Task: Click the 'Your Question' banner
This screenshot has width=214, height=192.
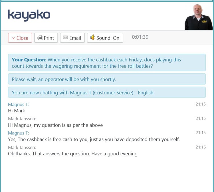Action: tap(107, 63)
